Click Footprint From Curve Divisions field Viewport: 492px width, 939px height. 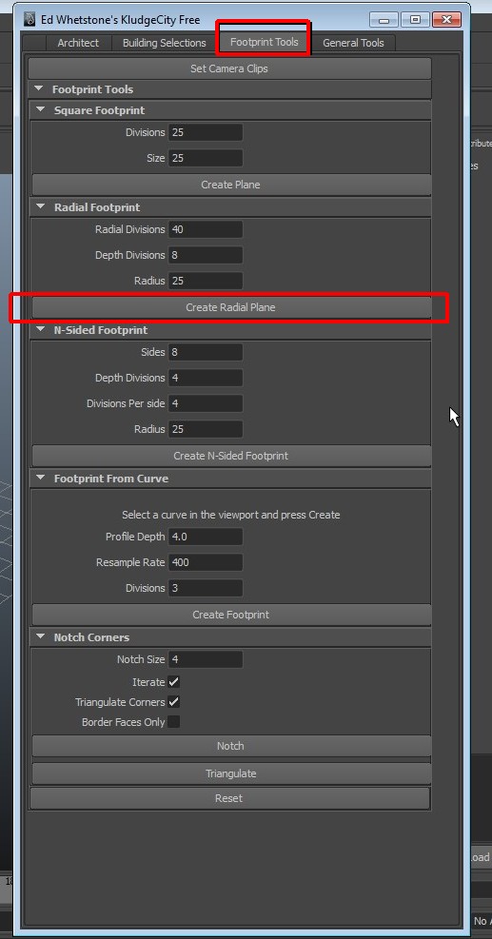[206, 588]
